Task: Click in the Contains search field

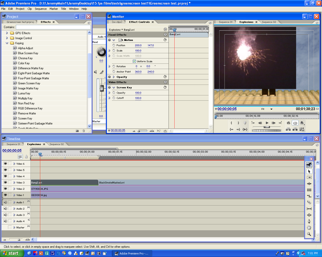Action: (53, 27)
